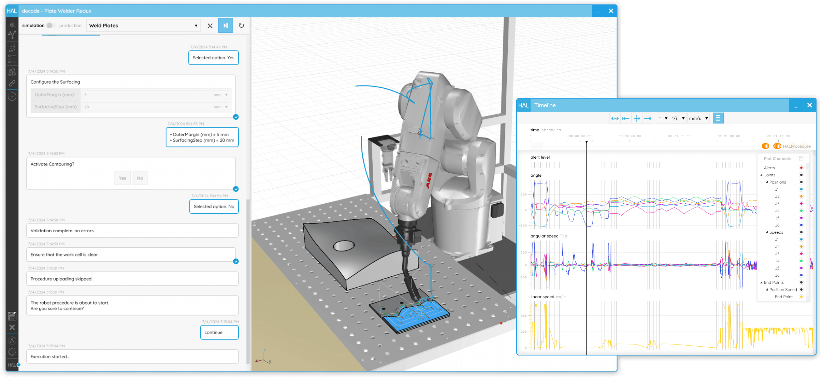The height and width of the screenshot is (378, 822).
Task: Open the mm/s linear speed unit dropdown
Action: (x=698, y=118)
